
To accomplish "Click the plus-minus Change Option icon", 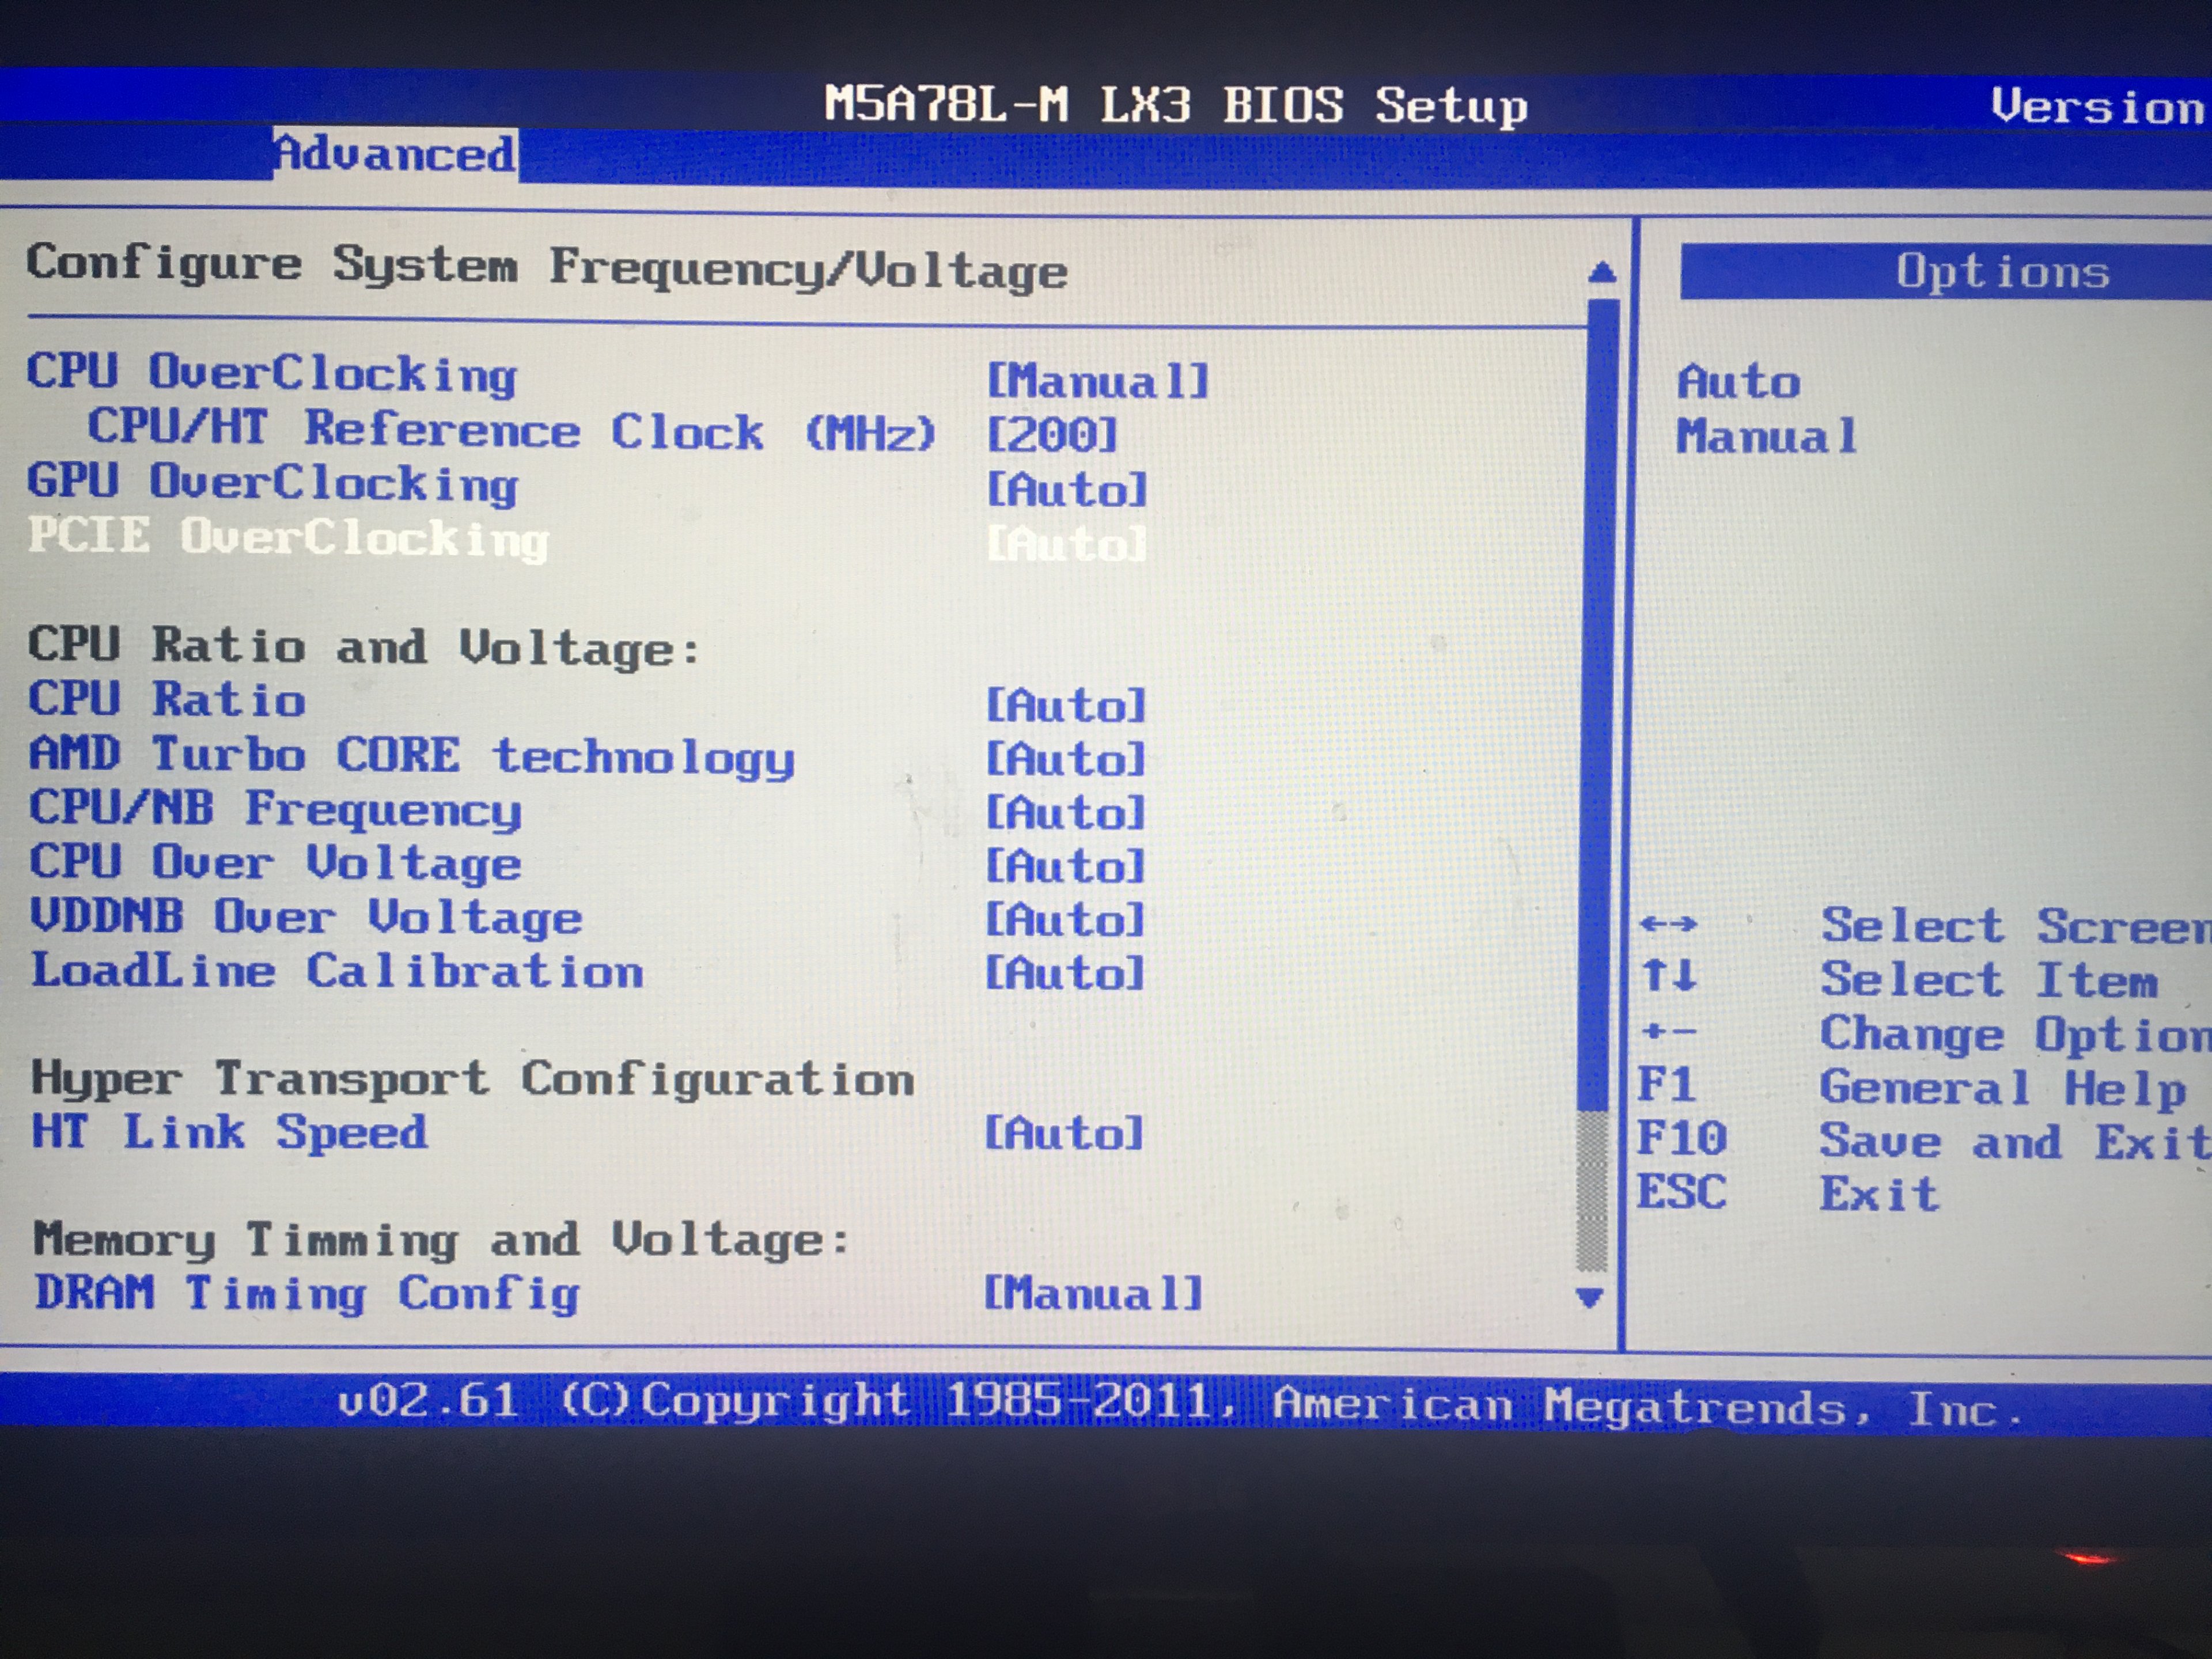I will click(x=1668, y=1030).
